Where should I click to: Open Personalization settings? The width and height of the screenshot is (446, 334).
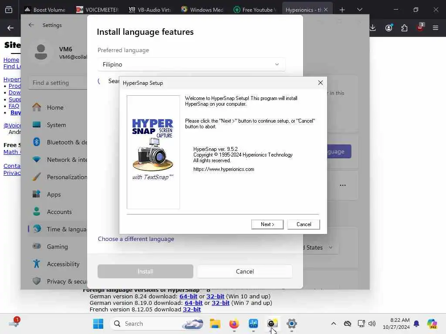(58, 177)
